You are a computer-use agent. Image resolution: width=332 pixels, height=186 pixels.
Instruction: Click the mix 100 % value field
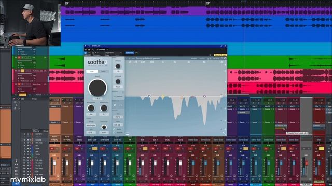click(117, 117)
